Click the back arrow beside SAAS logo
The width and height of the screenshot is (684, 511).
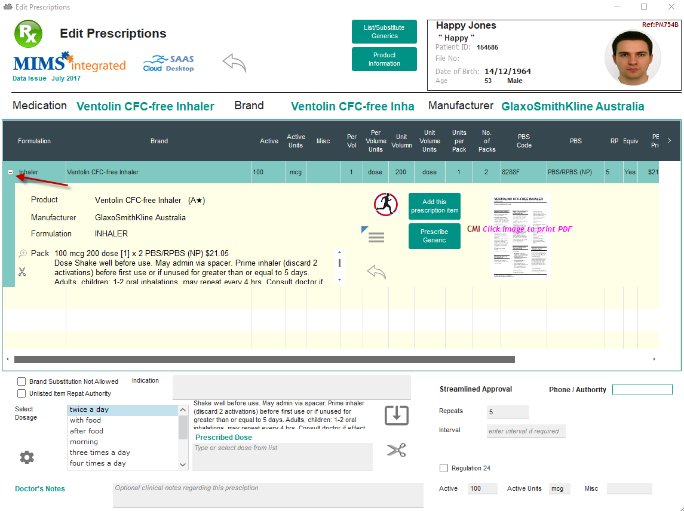(234, 63)
